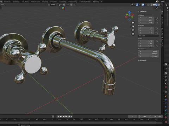169x126 pixels.
Task: Click the pan view hand icon
Action: 133,27
